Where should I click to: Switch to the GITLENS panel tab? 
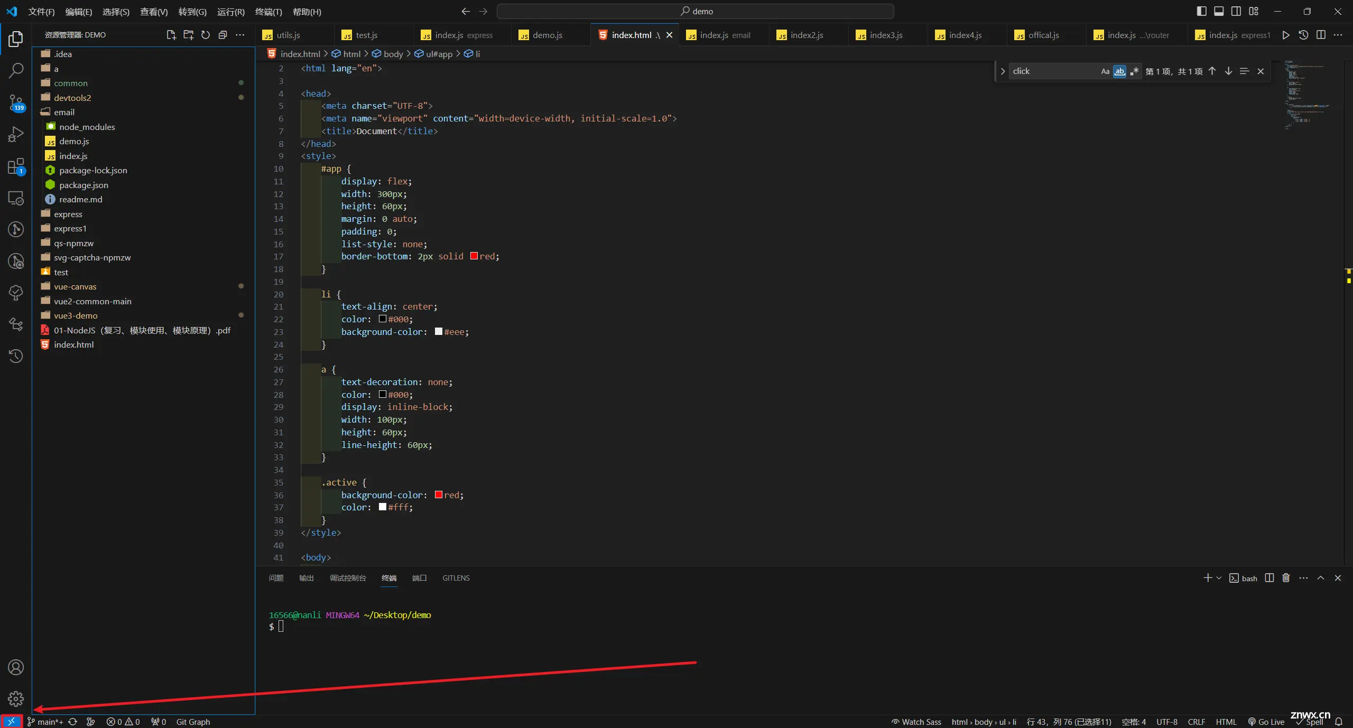coord(456,578)
